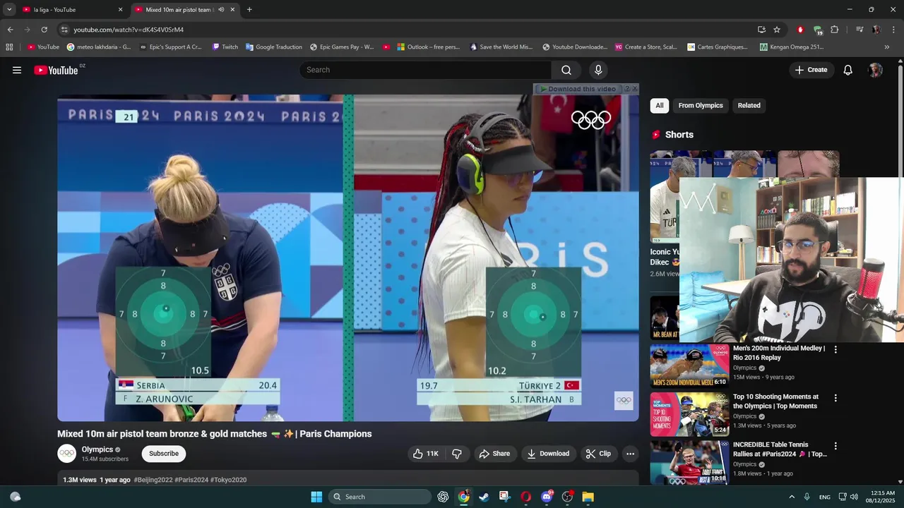Open INCREDIBLE Table Tennis Rallies thumbnail
This screenshot has height=508, width=904.
[689, 463]
